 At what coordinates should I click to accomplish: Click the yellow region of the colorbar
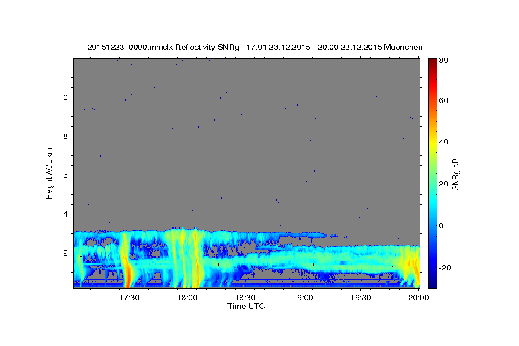point(432,143)
